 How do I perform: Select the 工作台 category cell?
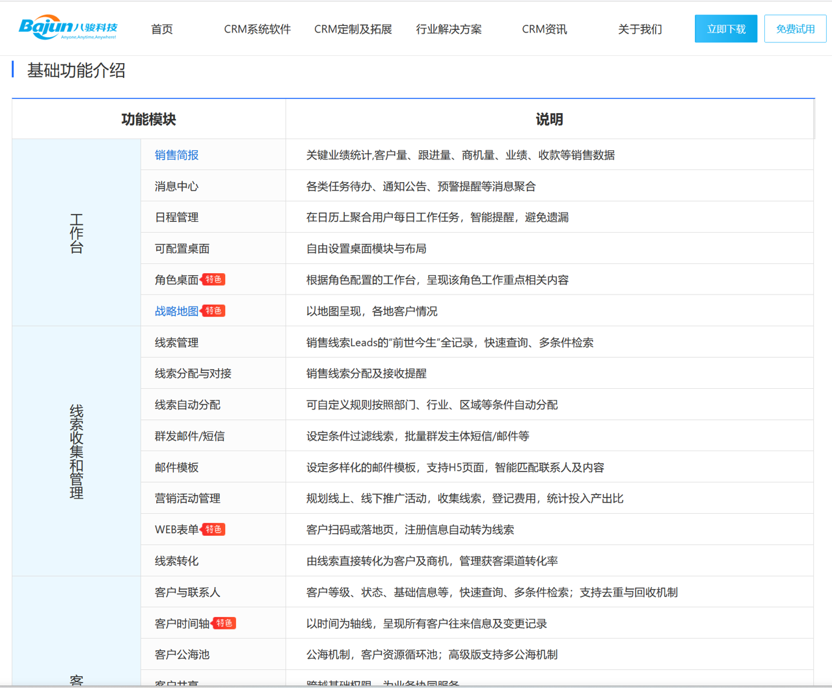point(76,233)
